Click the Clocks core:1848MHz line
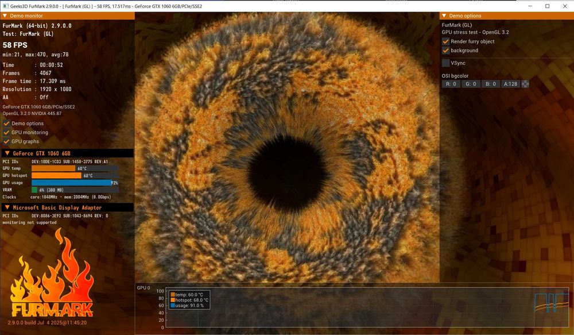Image resolution: width=574 pixels, height=335 pixels. click(x=57, y=197)
